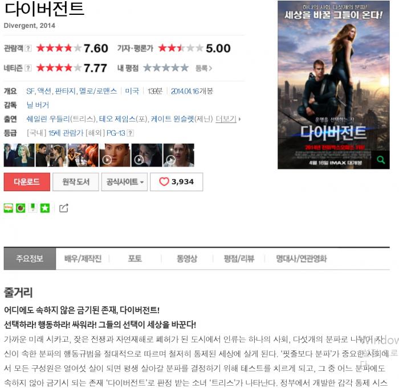Click the question mark beside PG-13 rating
Screen dimensions: 399x388
(131, 133)
